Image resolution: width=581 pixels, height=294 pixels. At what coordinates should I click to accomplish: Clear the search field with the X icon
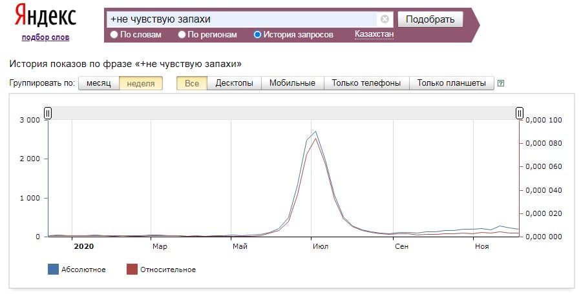click(x=385, y=19)
